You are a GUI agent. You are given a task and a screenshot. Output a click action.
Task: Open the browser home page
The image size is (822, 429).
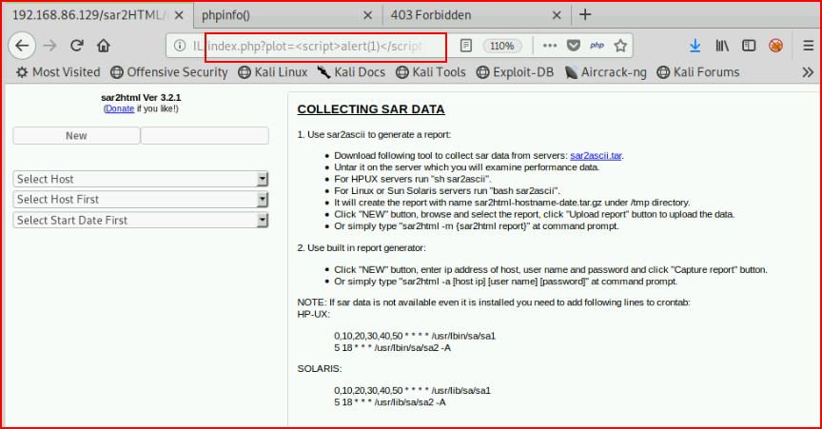tap(104, 46)
